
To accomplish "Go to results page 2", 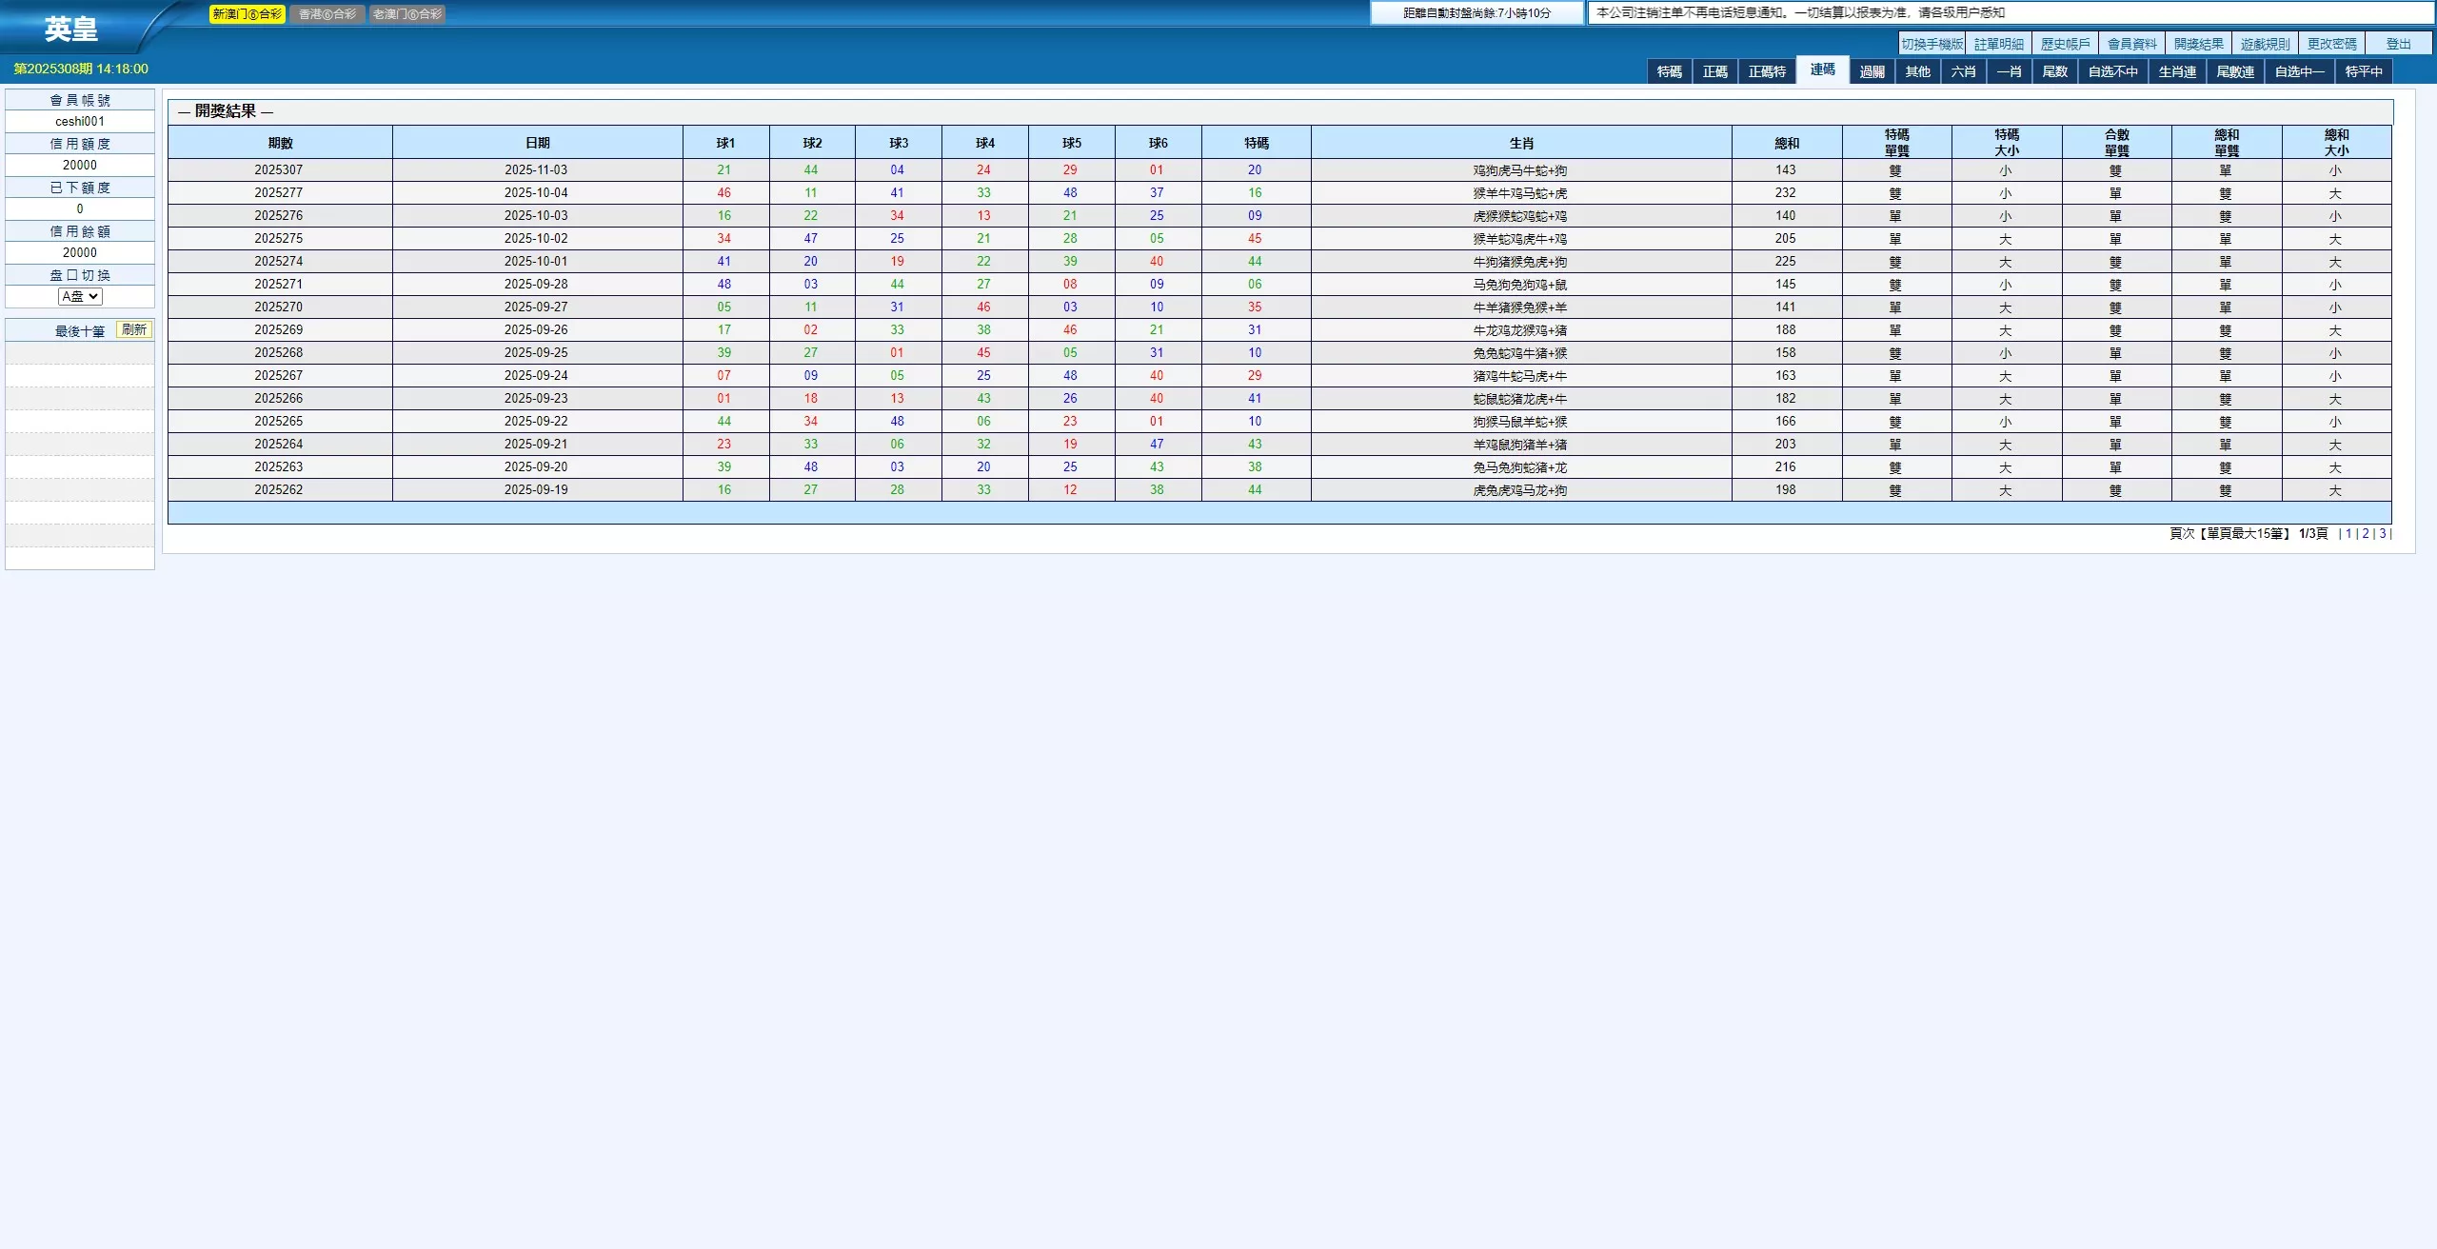I will pyautogui.click(x=2366, y=534).
